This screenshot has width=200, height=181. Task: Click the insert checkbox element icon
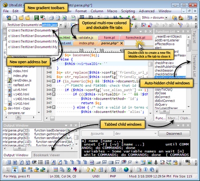(x=130, y=162)
